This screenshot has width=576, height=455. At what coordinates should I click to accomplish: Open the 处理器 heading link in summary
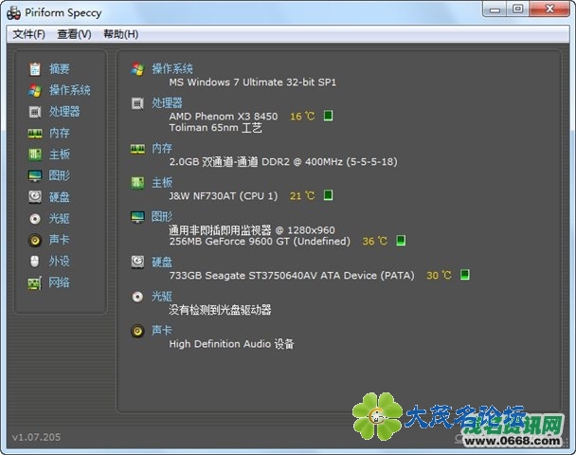(x=167, y=103)
